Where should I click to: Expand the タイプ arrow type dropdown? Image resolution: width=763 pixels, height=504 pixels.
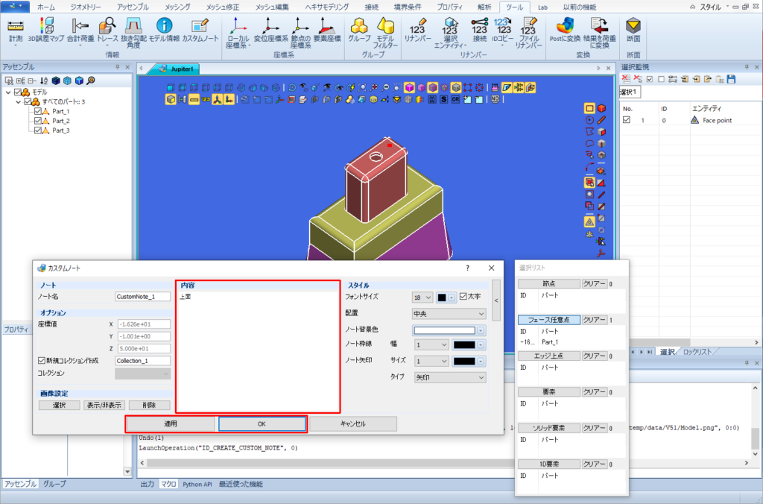(x=449, y=377)
